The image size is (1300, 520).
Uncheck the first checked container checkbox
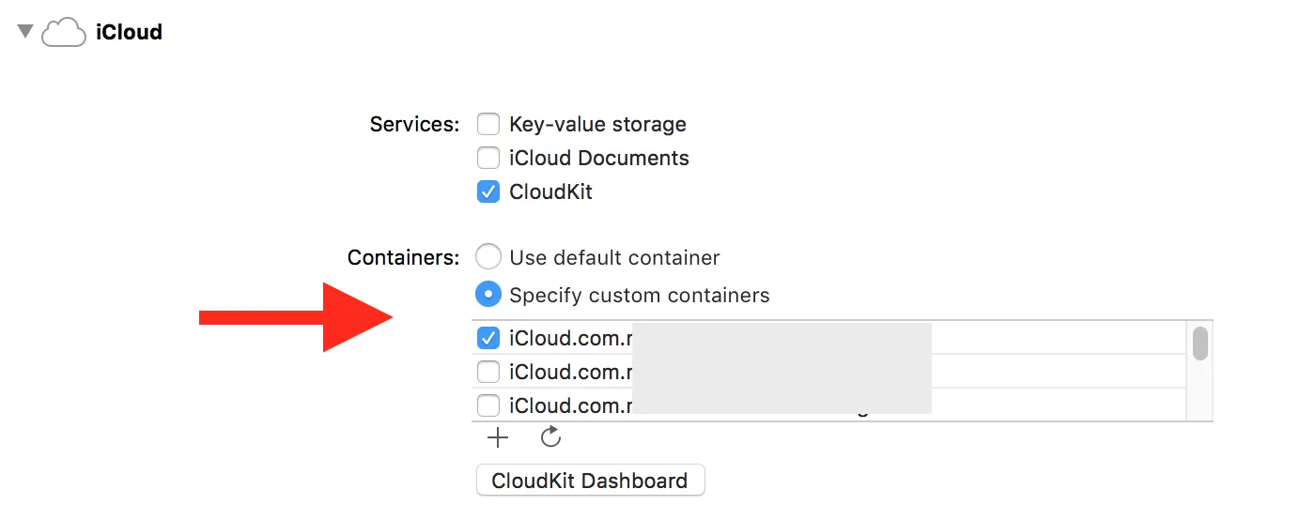488,338
